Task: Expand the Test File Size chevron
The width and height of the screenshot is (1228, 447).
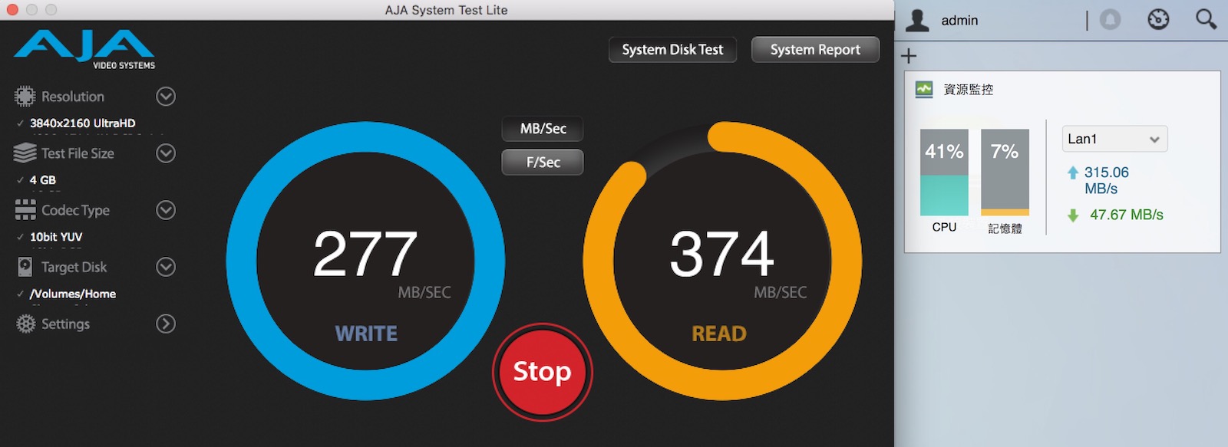Action: [166, 153]
